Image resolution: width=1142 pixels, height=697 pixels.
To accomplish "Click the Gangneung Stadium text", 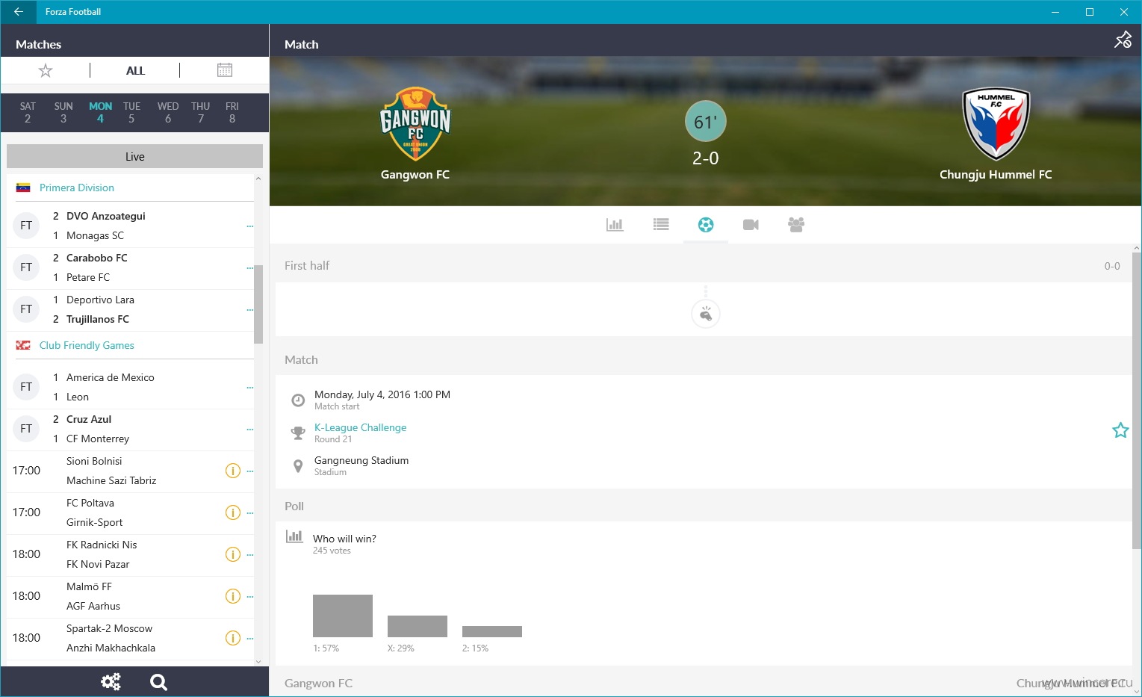I will 361,460.
